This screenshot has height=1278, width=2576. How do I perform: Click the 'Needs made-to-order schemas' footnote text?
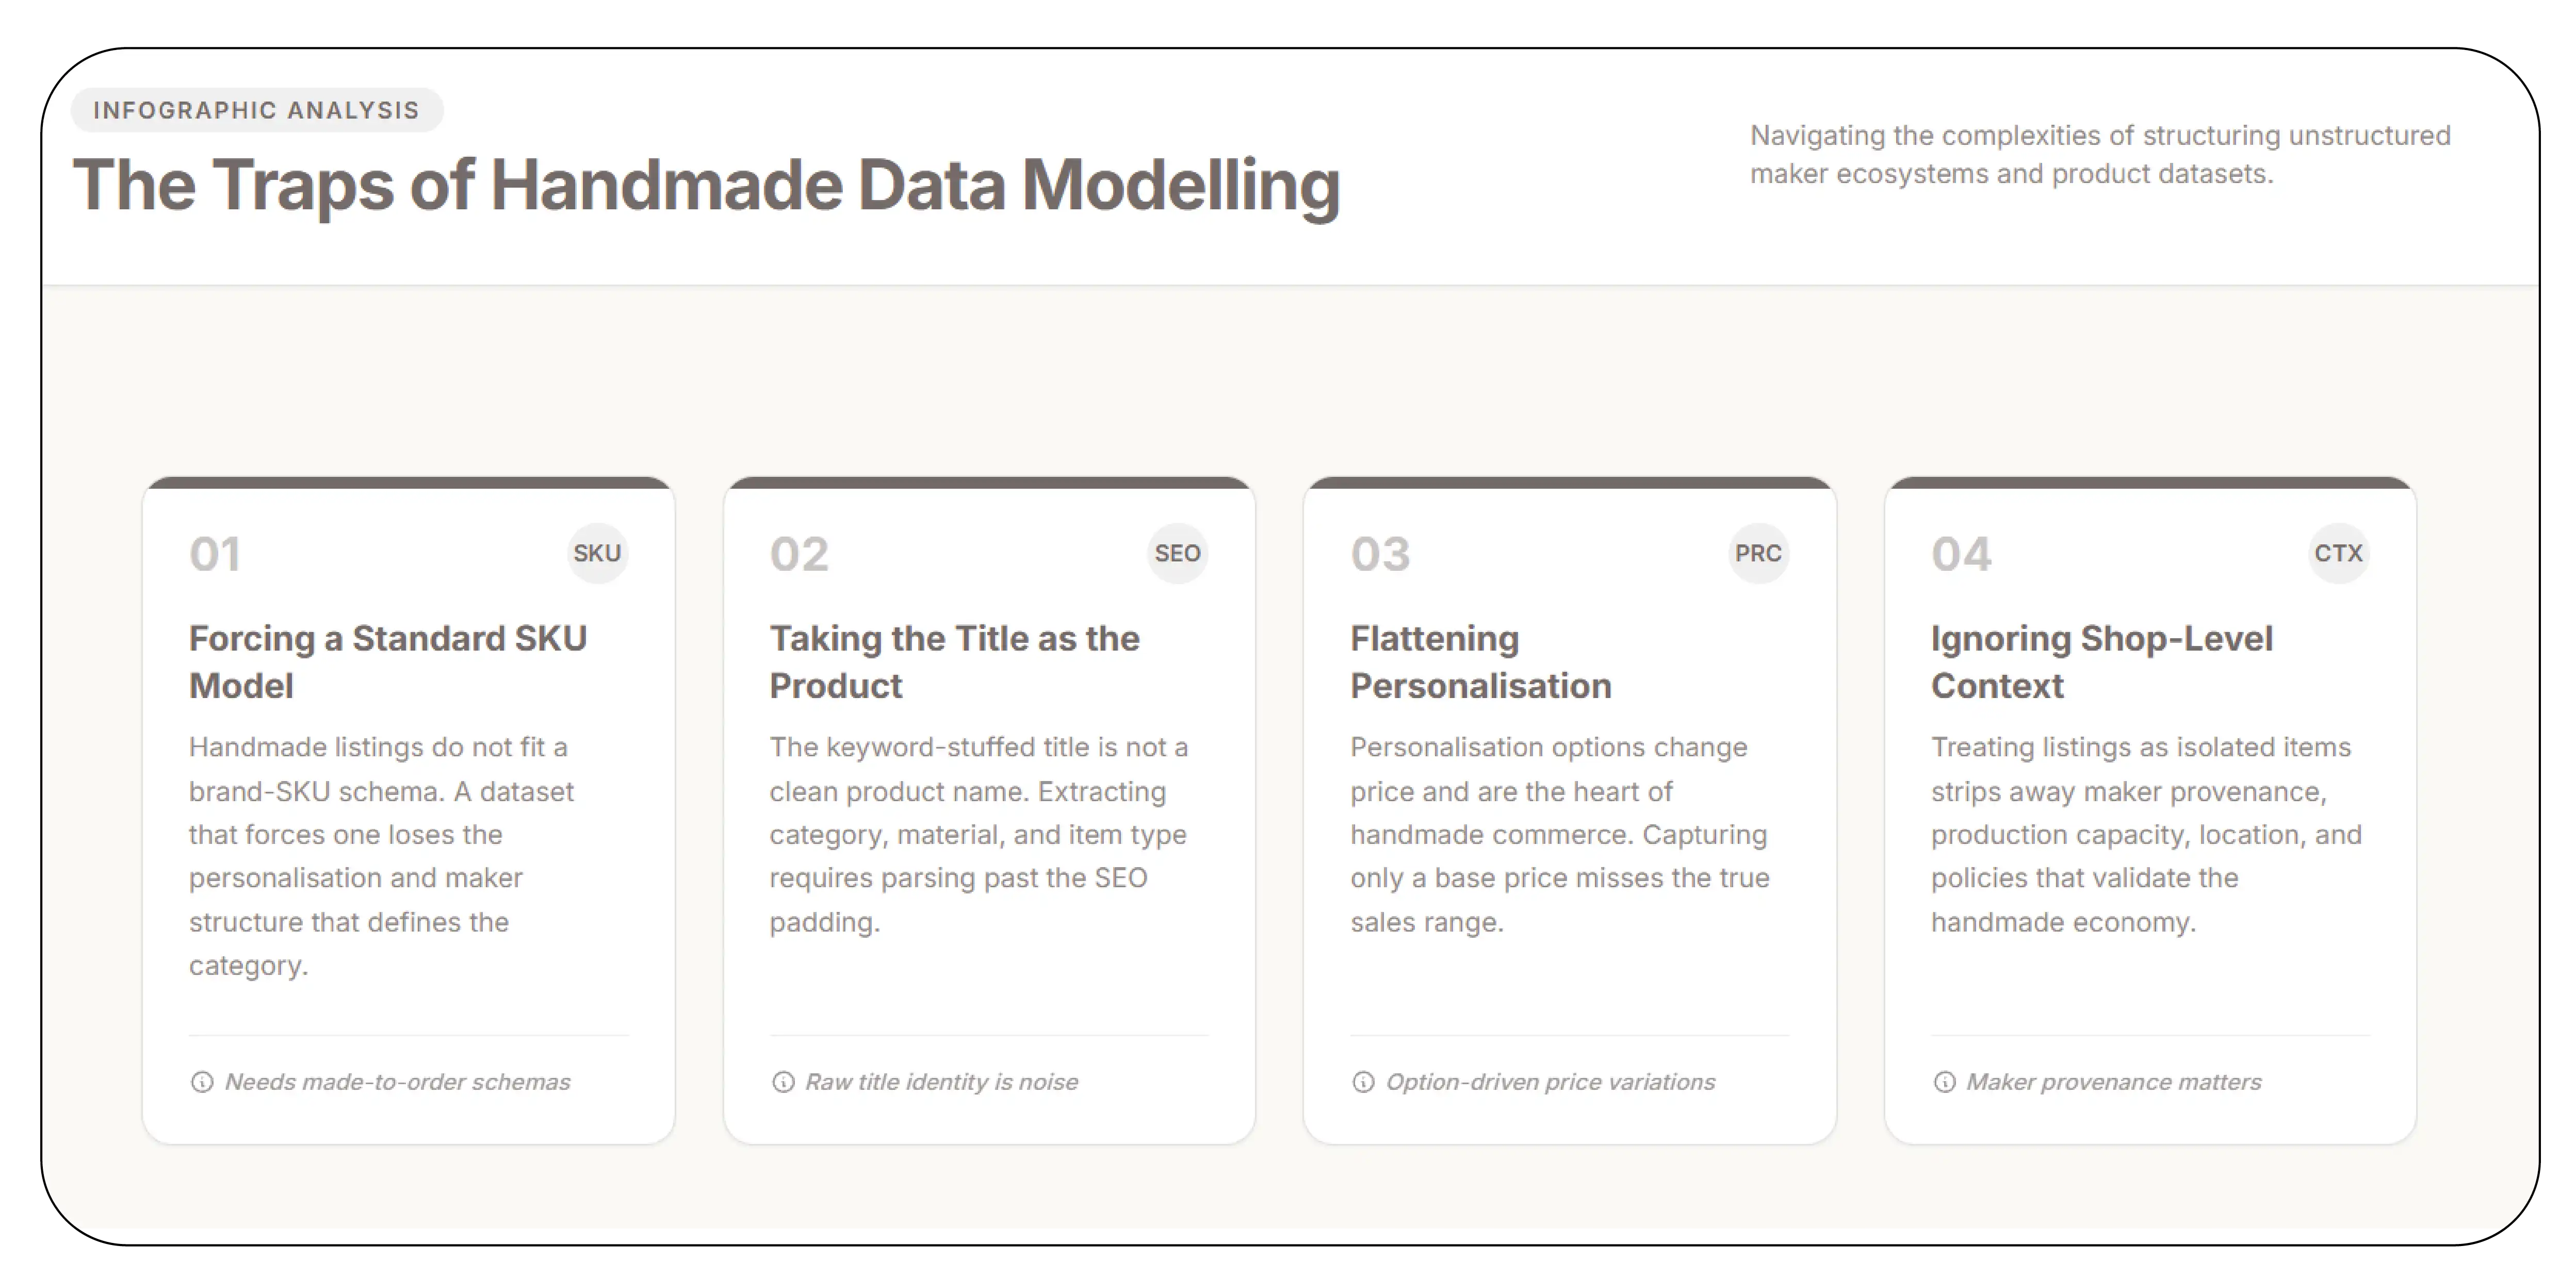pyautogui.click(x=398, y=1082)
